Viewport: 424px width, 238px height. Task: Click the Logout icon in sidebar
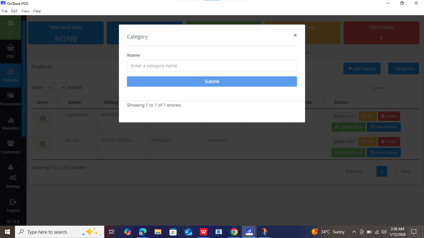coord(13,202)
